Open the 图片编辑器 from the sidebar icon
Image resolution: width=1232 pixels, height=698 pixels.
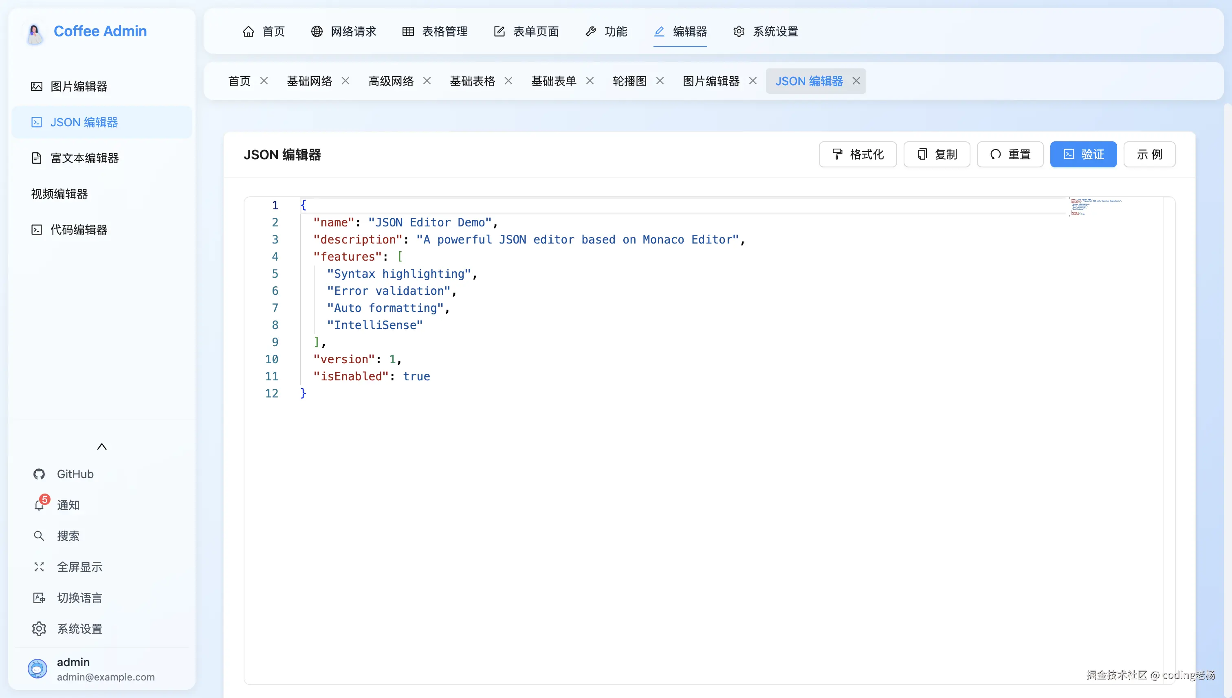coord(38,86)
